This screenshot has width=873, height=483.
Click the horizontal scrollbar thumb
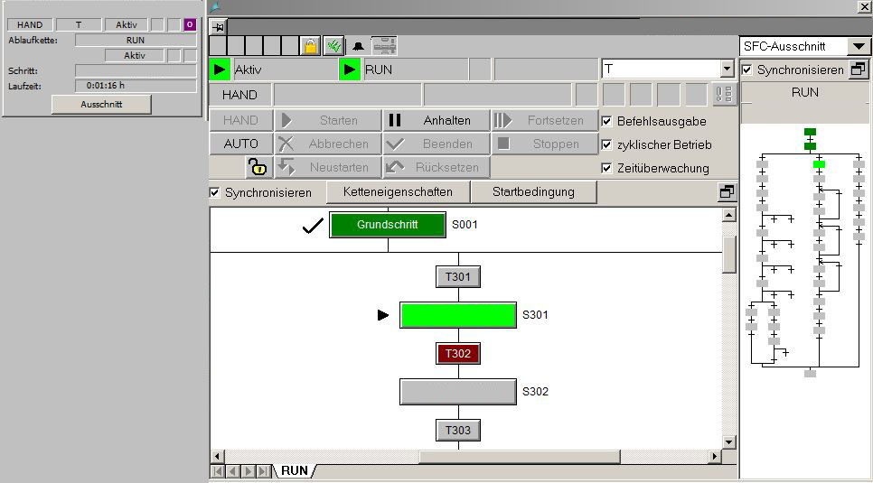519,456
